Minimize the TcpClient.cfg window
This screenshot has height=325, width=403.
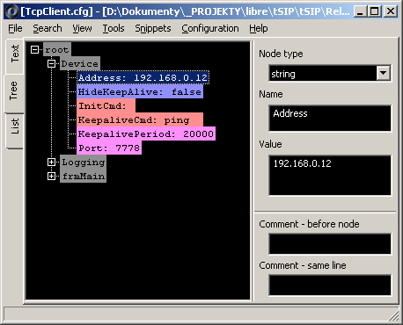[360, 11]
